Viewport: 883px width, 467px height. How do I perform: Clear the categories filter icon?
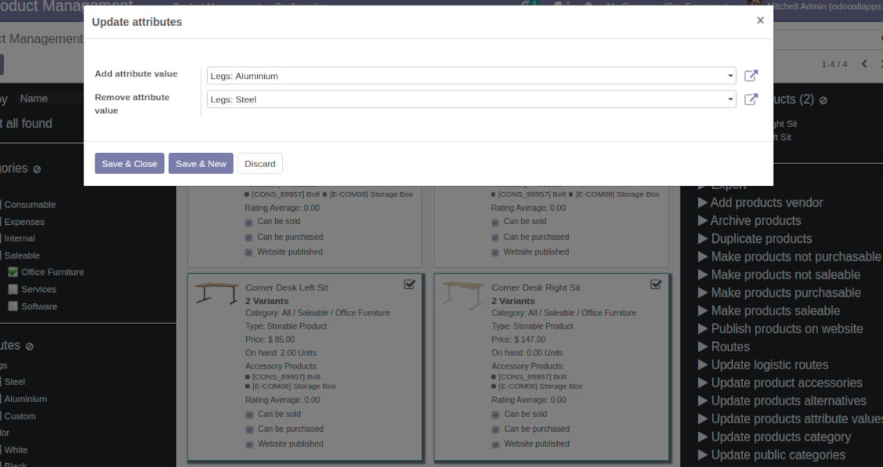[37, 169]
